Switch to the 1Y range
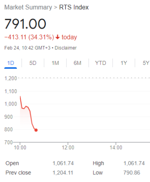Screen dimensions: 150x182 pyautogui.click(x=124, y=63)
